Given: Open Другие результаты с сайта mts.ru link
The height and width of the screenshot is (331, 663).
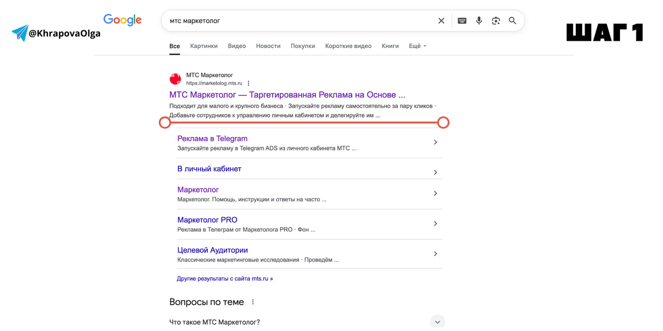Looking at the screenshot, I should click(225, 279).
